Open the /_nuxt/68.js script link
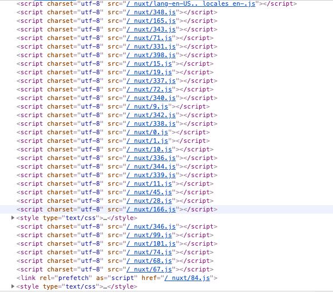This screenshot has height=292, width=333. [149, 261]
